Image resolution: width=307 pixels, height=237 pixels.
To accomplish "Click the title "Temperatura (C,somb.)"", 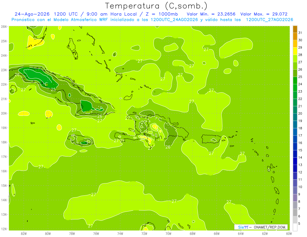I will click(x=156, y=6).
